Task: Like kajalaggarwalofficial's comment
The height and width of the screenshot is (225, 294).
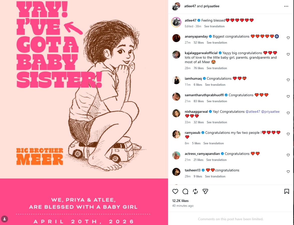Action: coord(288,54)
